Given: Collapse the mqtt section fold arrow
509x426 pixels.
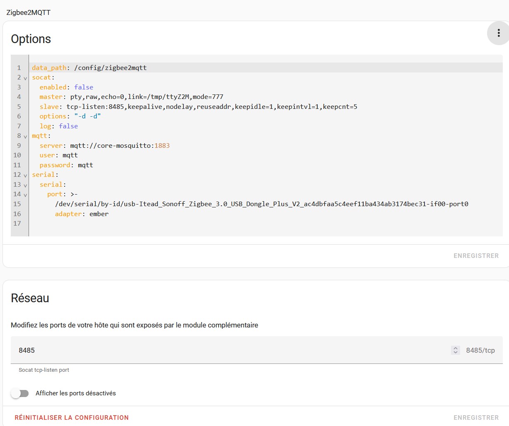Looking at the screenshot, I should click(25, 137).
